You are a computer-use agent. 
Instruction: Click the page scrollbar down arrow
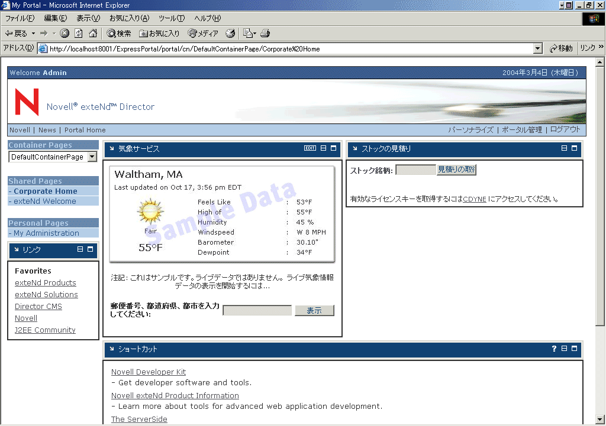coord(600,420)
